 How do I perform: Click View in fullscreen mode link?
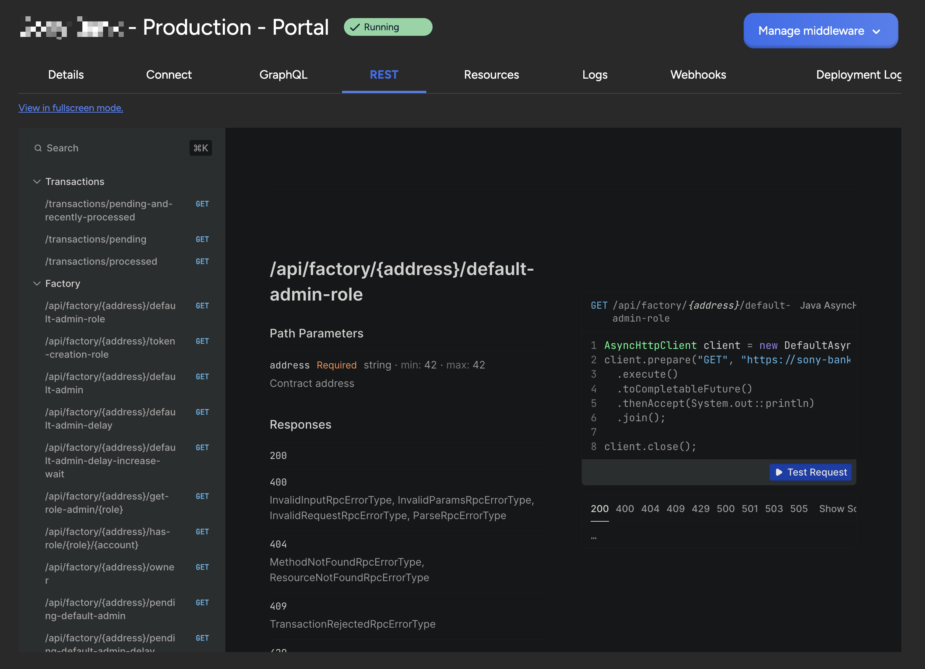(x=71, y=108)
